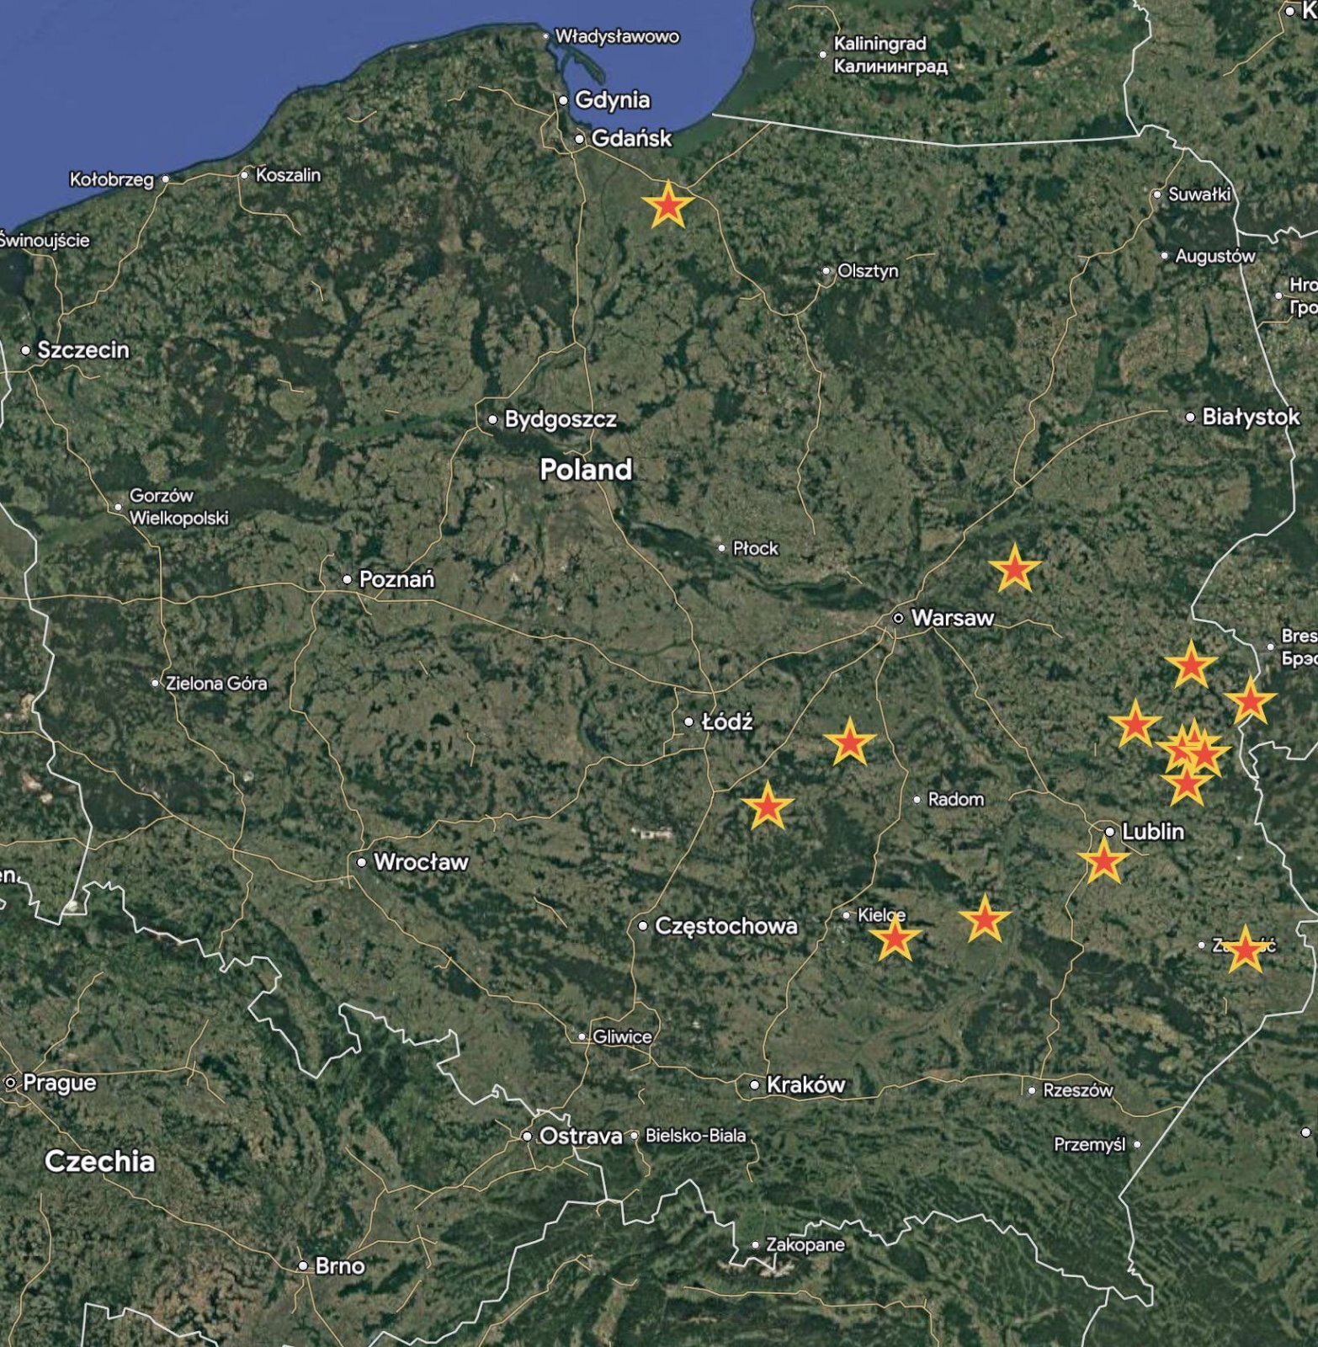Click the Zakopane label
The image size is (1318, 1347).
coord(805,1244)
